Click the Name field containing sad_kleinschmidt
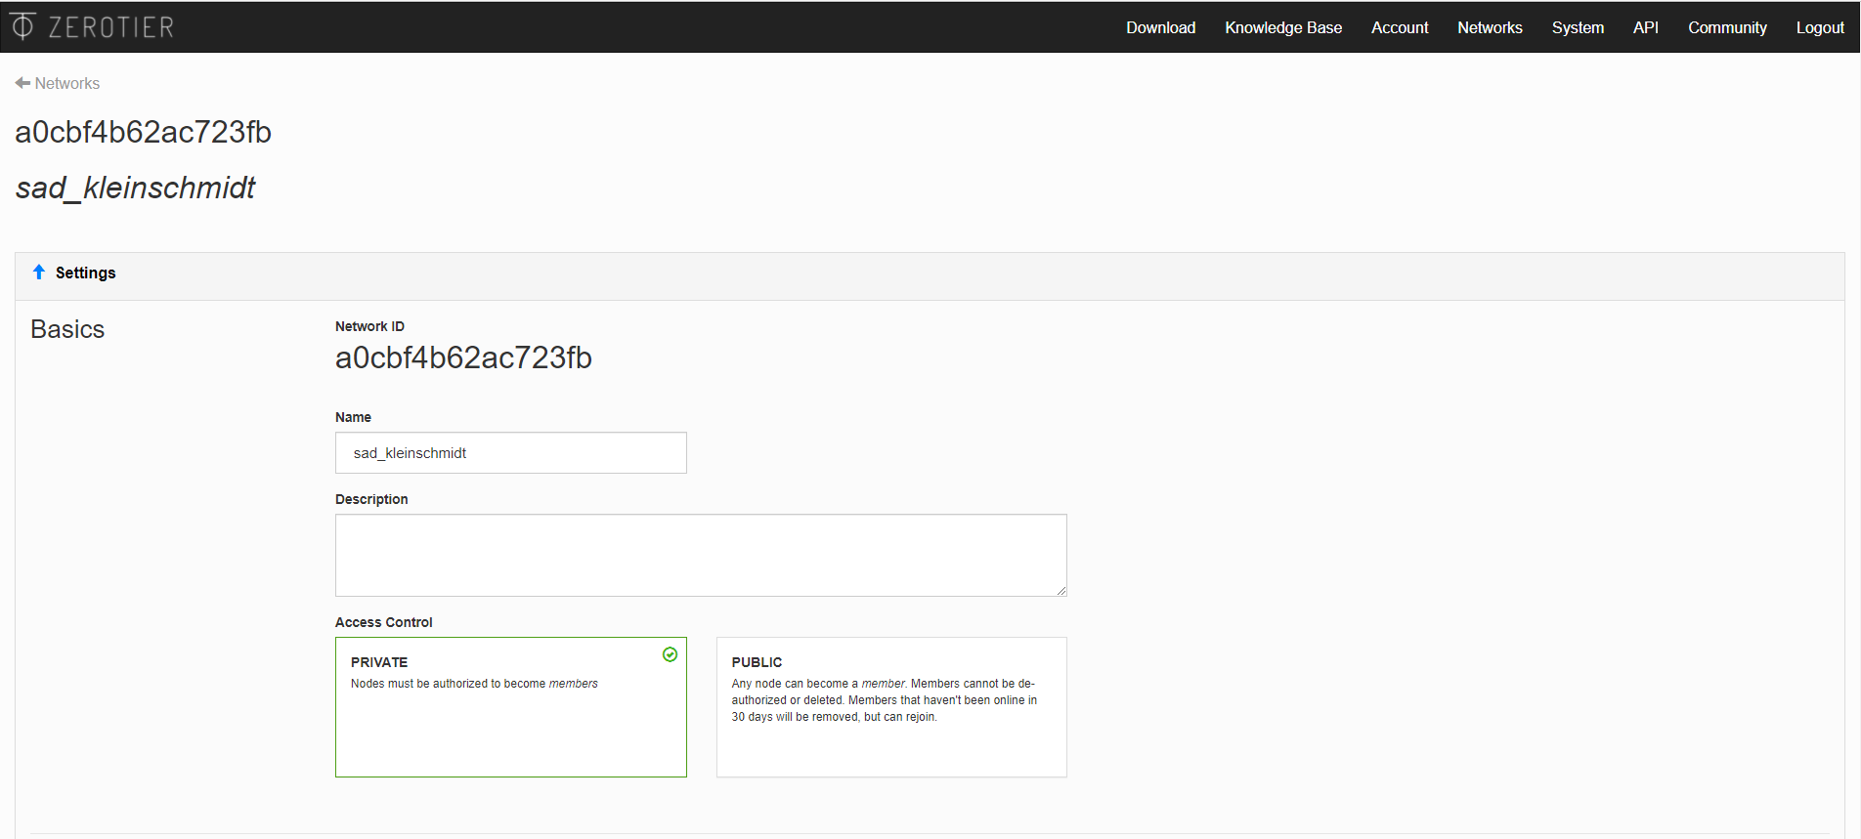This screenshot has width=1861, height=839. [510, 453]
